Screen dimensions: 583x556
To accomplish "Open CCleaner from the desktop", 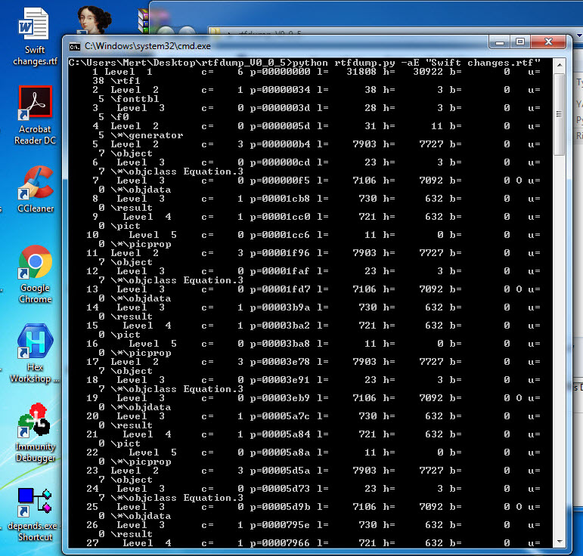I will pyautogui.click(x=35, y=189).
